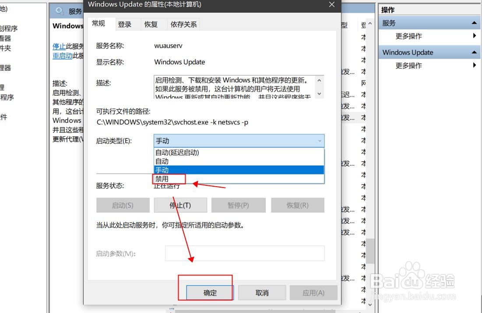The height and width of the screenshot is (313, 482).
Task: Click the 停止(T) button
Action: 180,205
